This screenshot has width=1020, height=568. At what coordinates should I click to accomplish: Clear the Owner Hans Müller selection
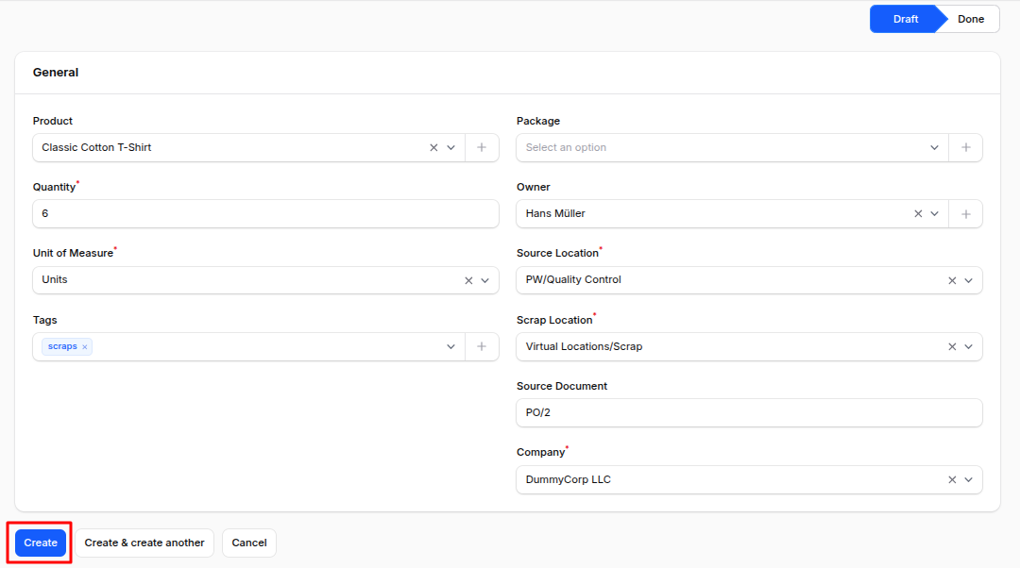click(x=918, y=214)
